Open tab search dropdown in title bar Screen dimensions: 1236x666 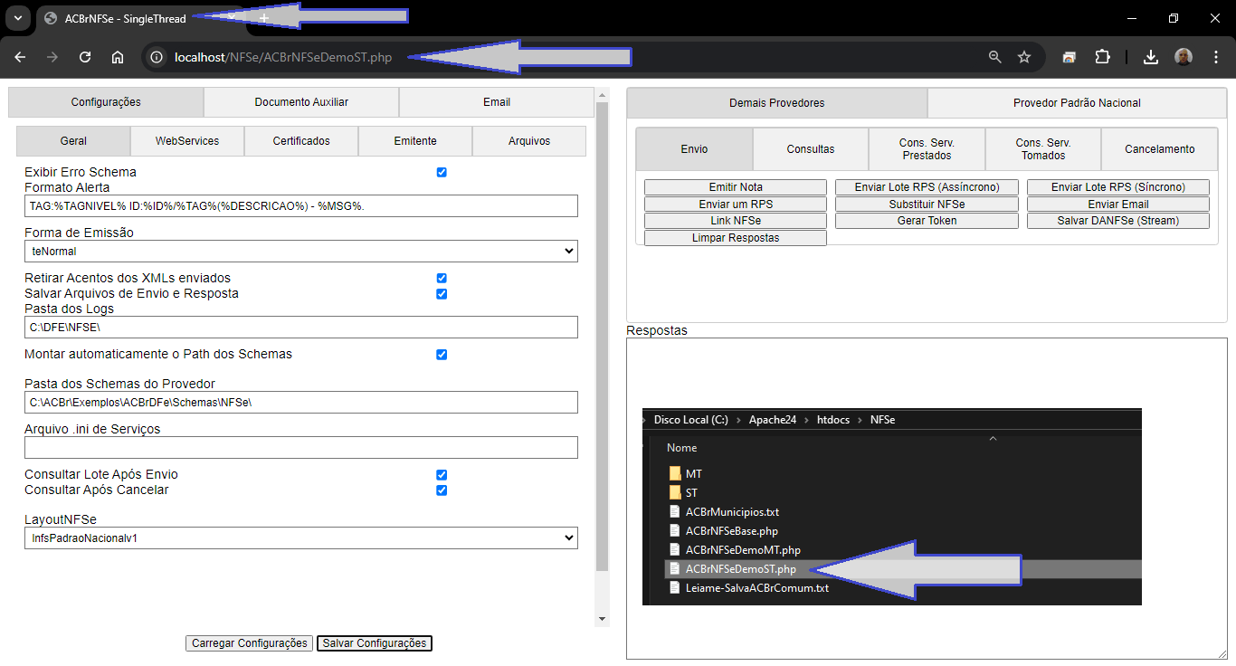pyautogui.click(x=18, y=18)
